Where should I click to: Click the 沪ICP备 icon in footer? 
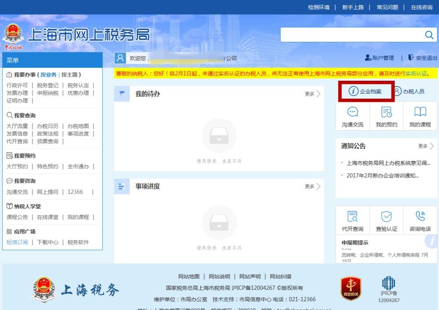tap(389, 283)
